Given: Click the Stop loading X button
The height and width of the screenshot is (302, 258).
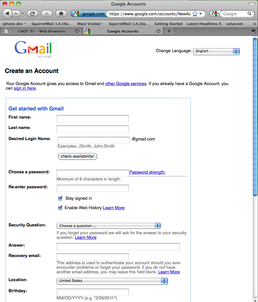Looking at the screenshot, I should coord(47,14).
